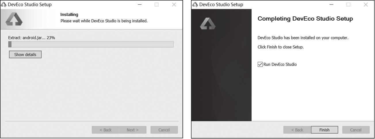
Task: Click DevEco logo in Completing setup sidebar
Action: [208, 23]
